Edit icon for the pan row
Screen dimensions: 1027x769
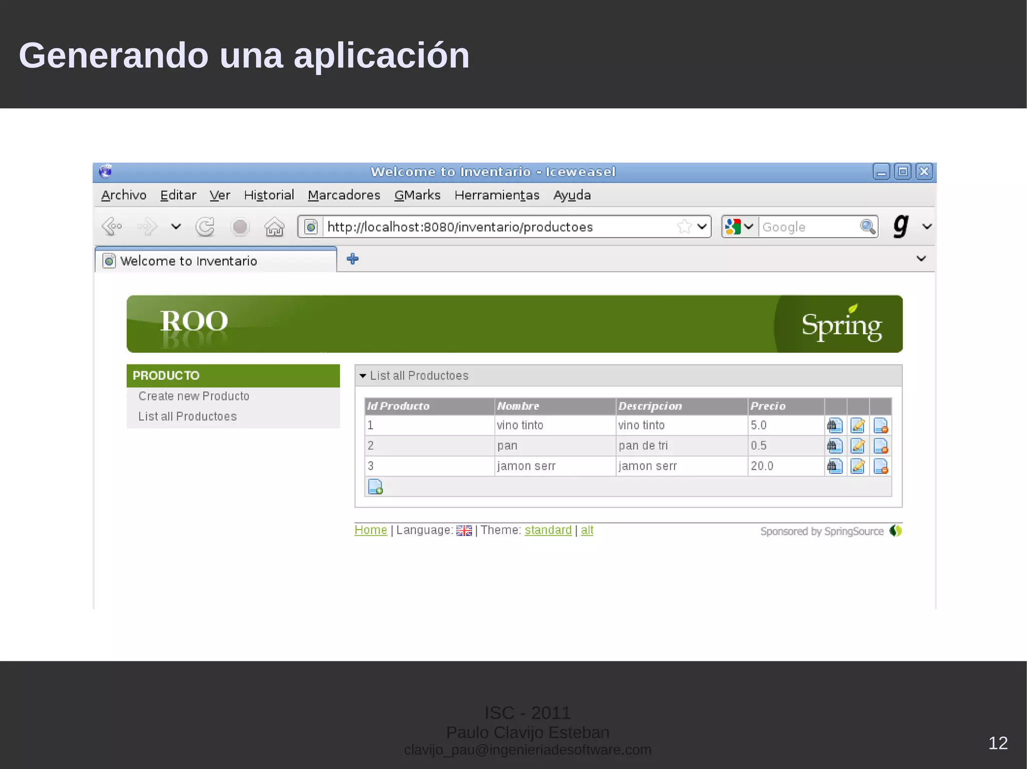[x=858, y=445]
